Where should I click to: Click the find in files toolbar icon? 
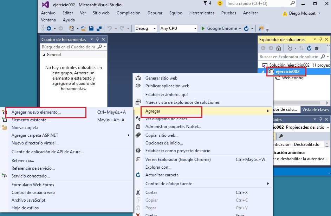pyautogui.click(x=261, y=28)
